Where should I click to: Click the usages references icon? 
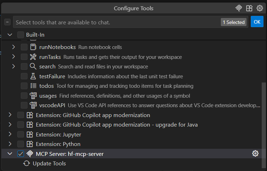click(33, 96)
